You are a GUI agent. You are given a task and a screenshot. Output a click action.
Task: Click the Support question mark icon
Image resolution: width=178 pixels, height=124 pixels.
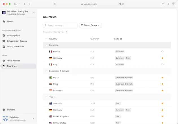tap(4, 110)
